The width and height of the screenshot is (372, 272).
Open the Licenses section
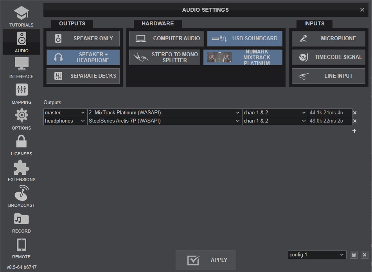(22, 145)
